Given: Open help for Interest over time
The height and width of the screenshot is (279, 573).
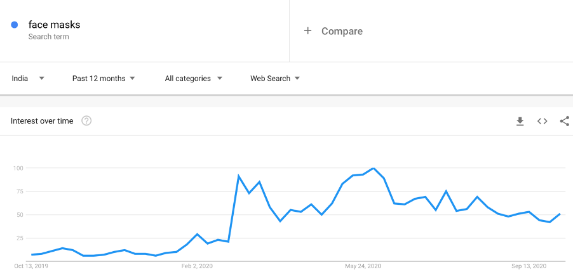Looking at the screenshot, I should click(86, 120).
